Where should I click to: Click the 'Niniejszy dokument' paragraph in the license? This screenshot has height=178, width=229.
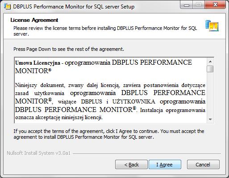[110, 101]
